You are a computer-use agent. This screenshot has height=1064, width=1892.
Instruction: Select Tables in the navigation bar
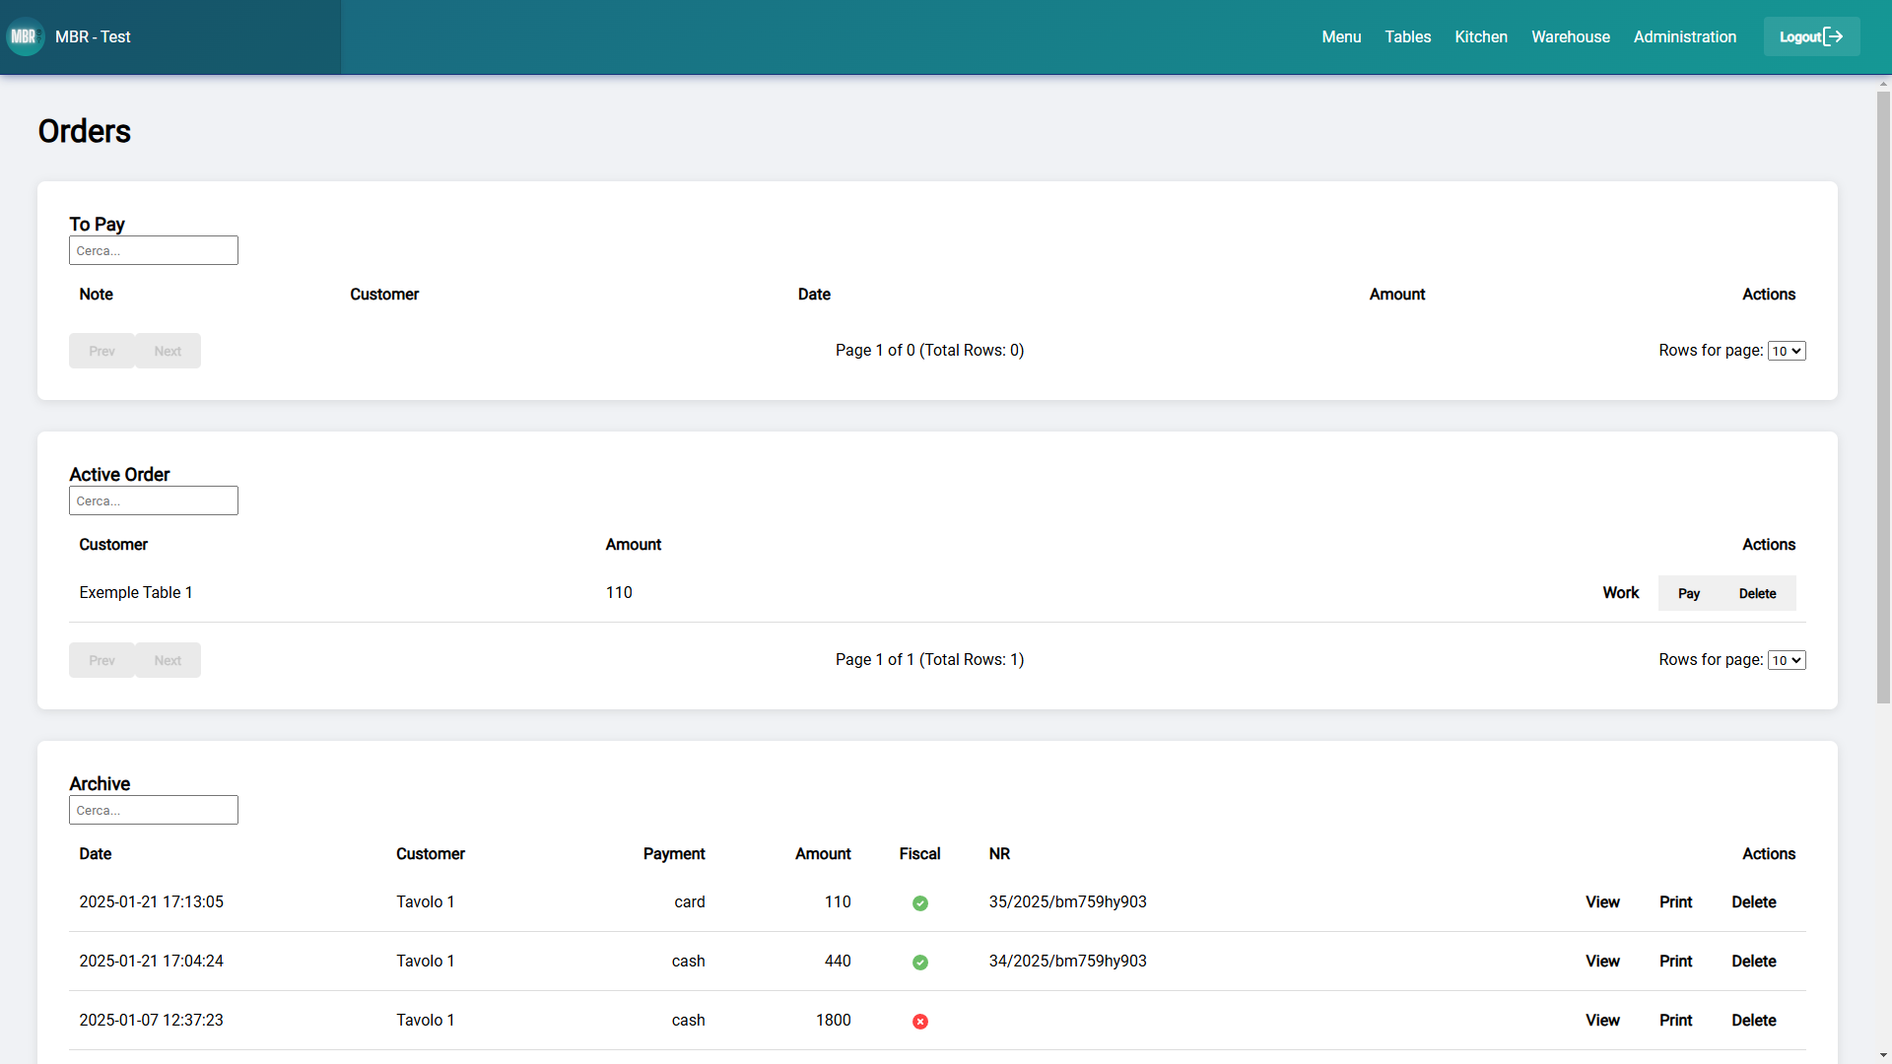click(1407, 36)
